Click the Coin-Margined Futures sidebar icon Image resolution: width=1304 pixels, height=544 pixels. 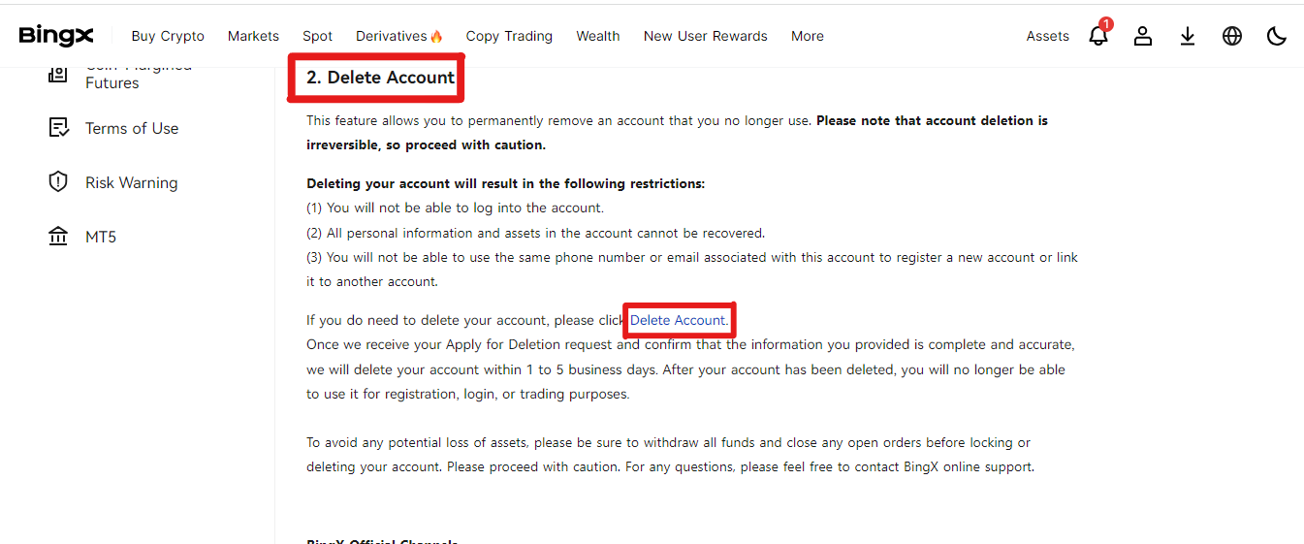pyautogui.click(x=58, y=75)
